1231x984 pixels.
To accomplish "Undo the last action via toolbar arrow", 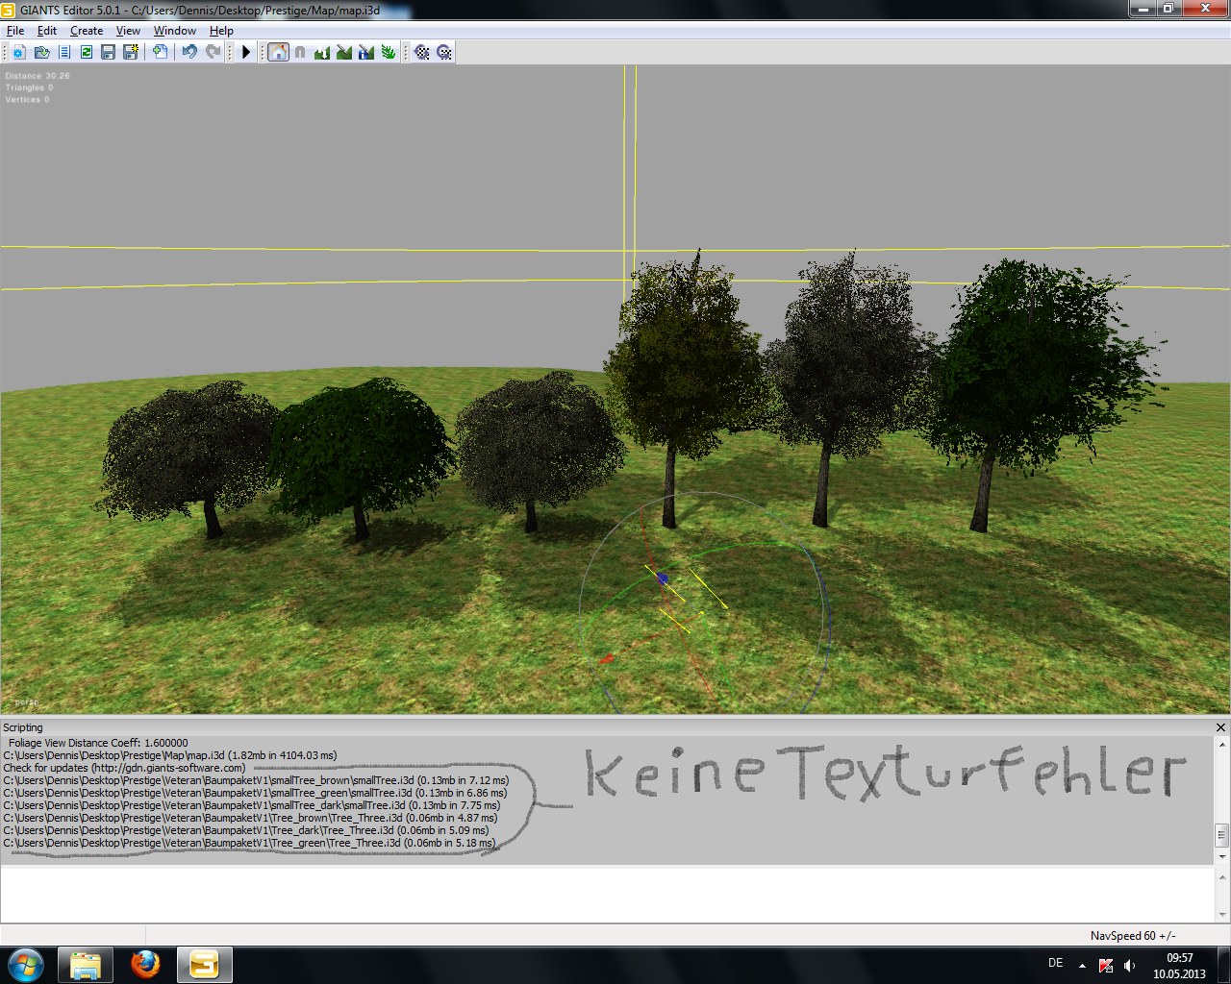I will 189,52.
